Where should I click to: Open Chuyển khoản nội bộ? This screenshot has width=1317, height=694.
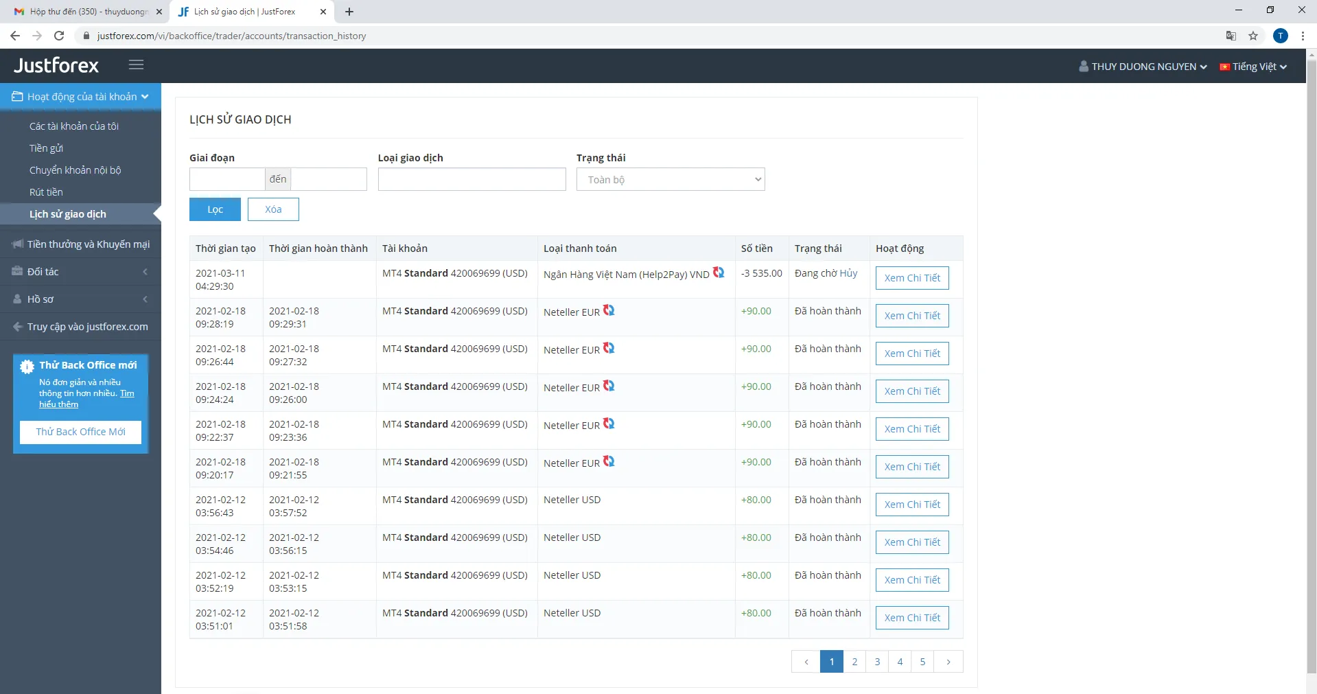pos(75,170)
